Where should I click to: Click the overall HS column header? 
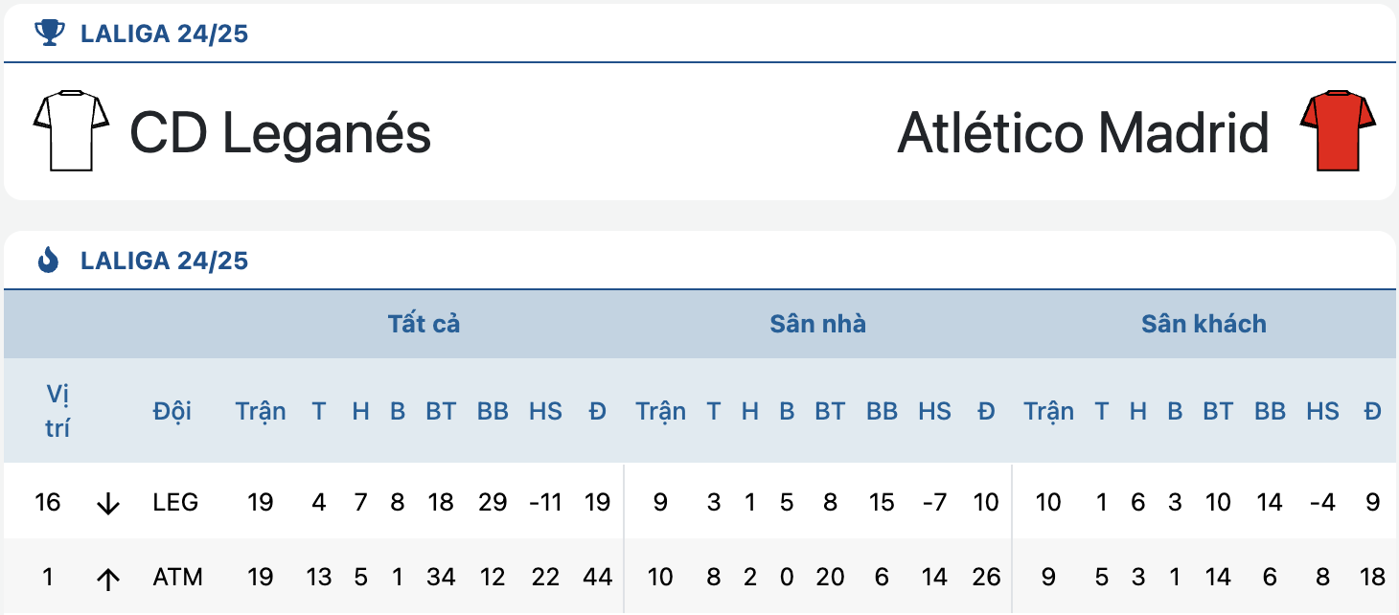click(x=545, y=411)
